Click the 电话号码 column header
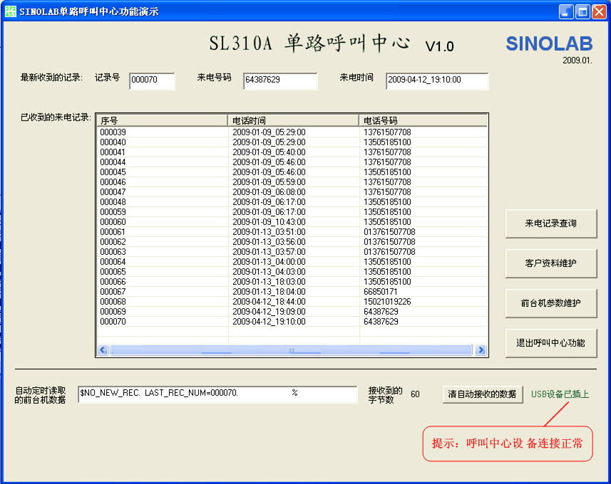The width and height of the screenshot is (611, 484). click(x=423, y=120)
